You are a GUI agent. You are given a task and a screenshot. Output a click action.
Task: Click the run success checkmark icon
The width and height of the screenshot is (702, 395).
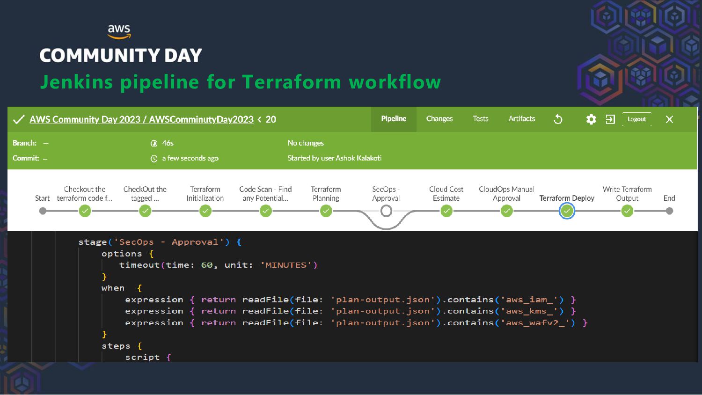click(18, 120)
